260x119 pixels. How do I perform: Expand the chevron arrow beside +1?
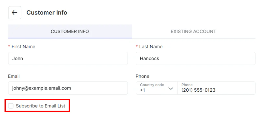point(171,88)
